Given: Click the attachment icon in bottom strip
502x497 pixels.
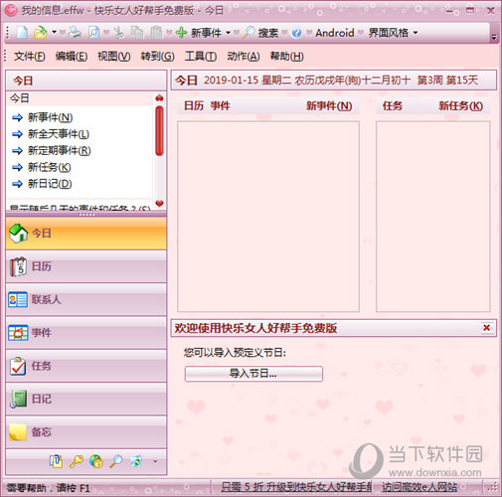Looking at the screenshot, I should tap(57, 461).
